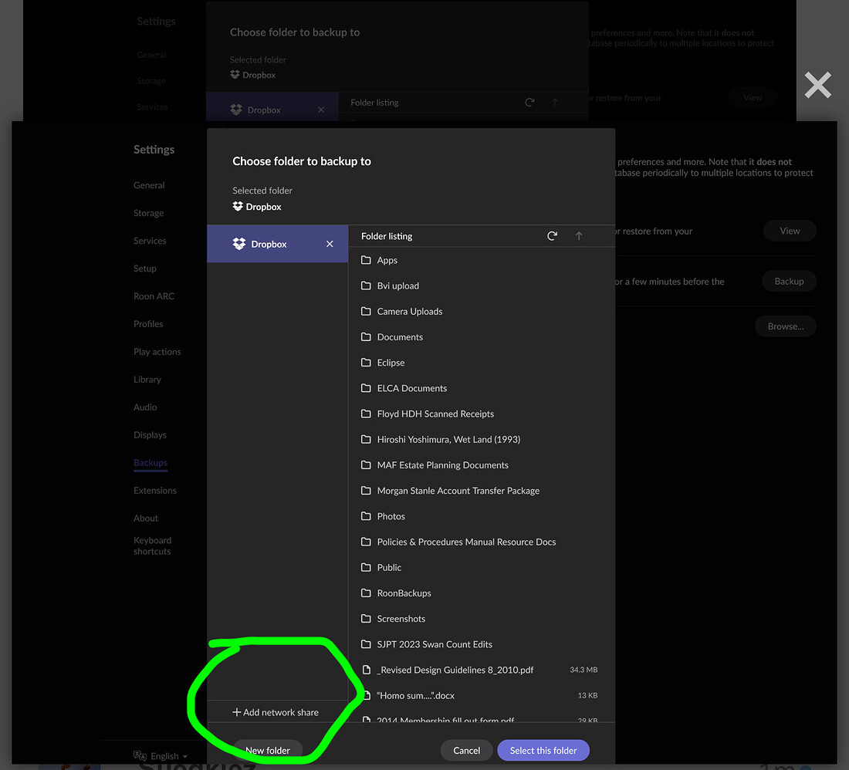Screen dimensions: 849x770
Task: Click the Dropbox logo in sidebar entry
Action: pyautogui.click(x=239, y=244)
